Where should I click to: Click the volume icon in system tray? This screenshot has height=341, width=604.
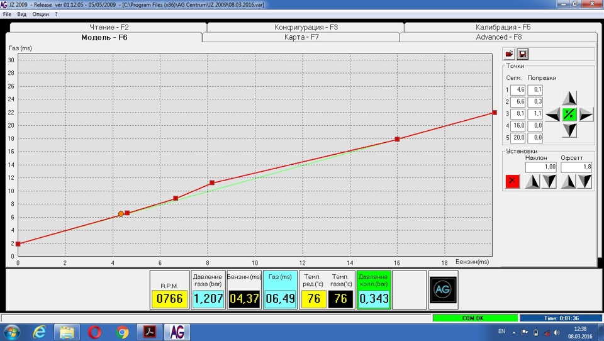pos(557,332)
